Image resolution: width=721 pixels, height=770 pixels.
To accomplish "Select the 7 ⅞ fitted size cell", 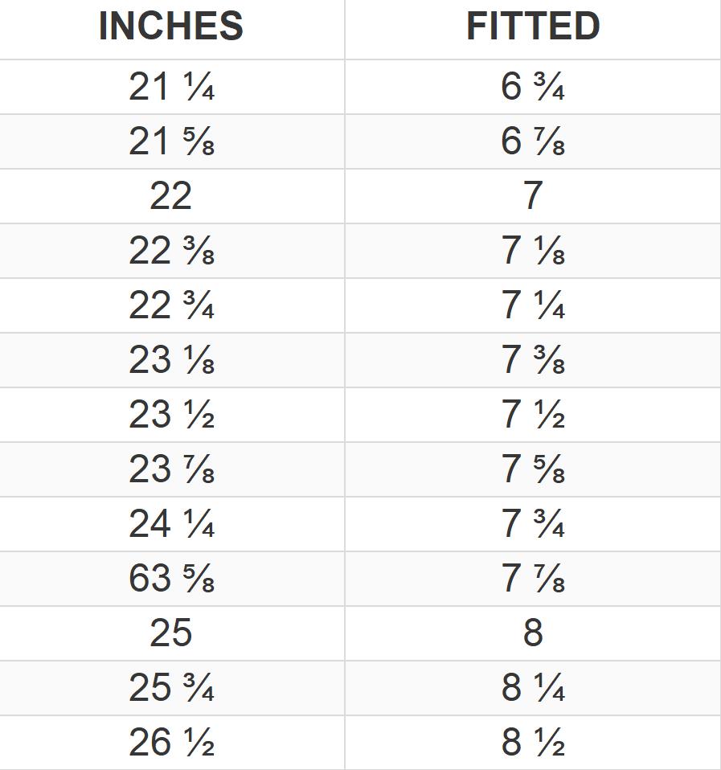I will [x=533, y=579].
